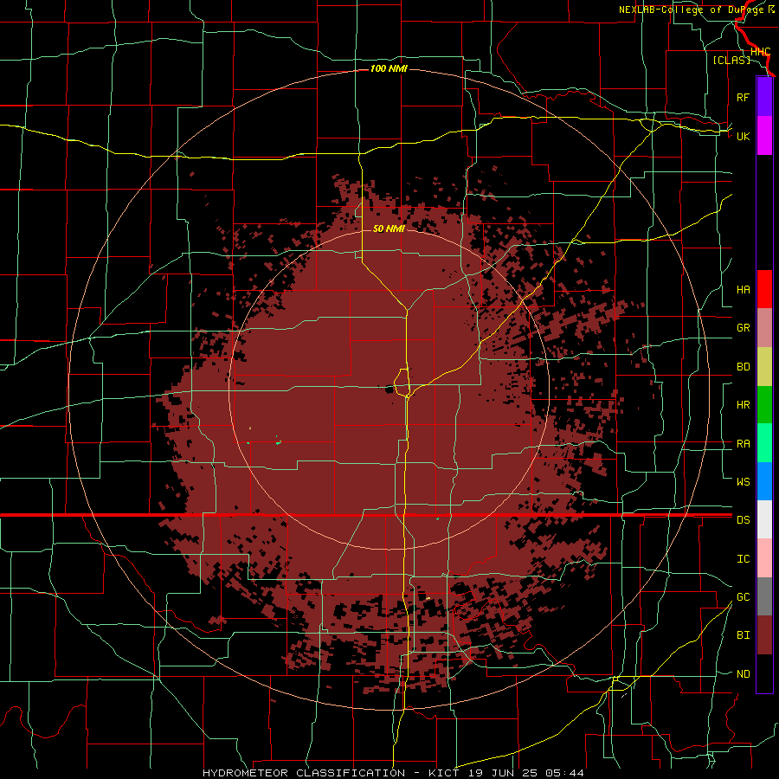Click the 'ND' legend label
Viewport: 779px width, 779px height.
743,673
